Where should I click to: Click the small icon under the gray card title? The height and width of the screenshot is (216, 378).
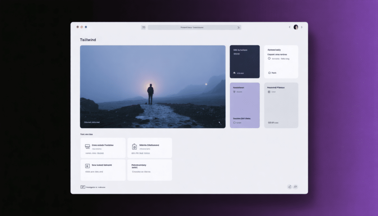(x=269, y=92)
